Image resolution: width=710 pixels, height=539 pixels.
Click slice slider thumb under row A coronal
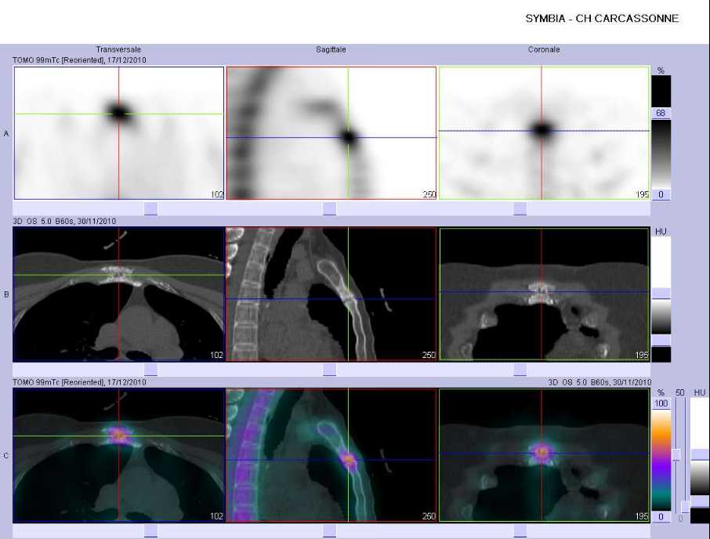coord(520,208)
